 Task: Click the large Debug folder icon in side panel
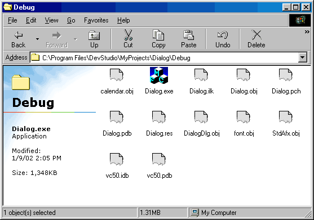[x=21, y=82]
